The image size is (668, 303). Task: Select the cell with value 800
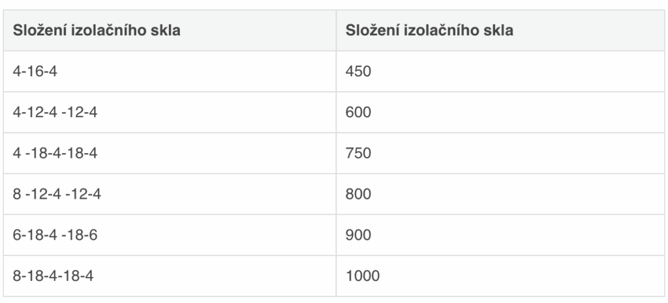[x=358, y=194]
